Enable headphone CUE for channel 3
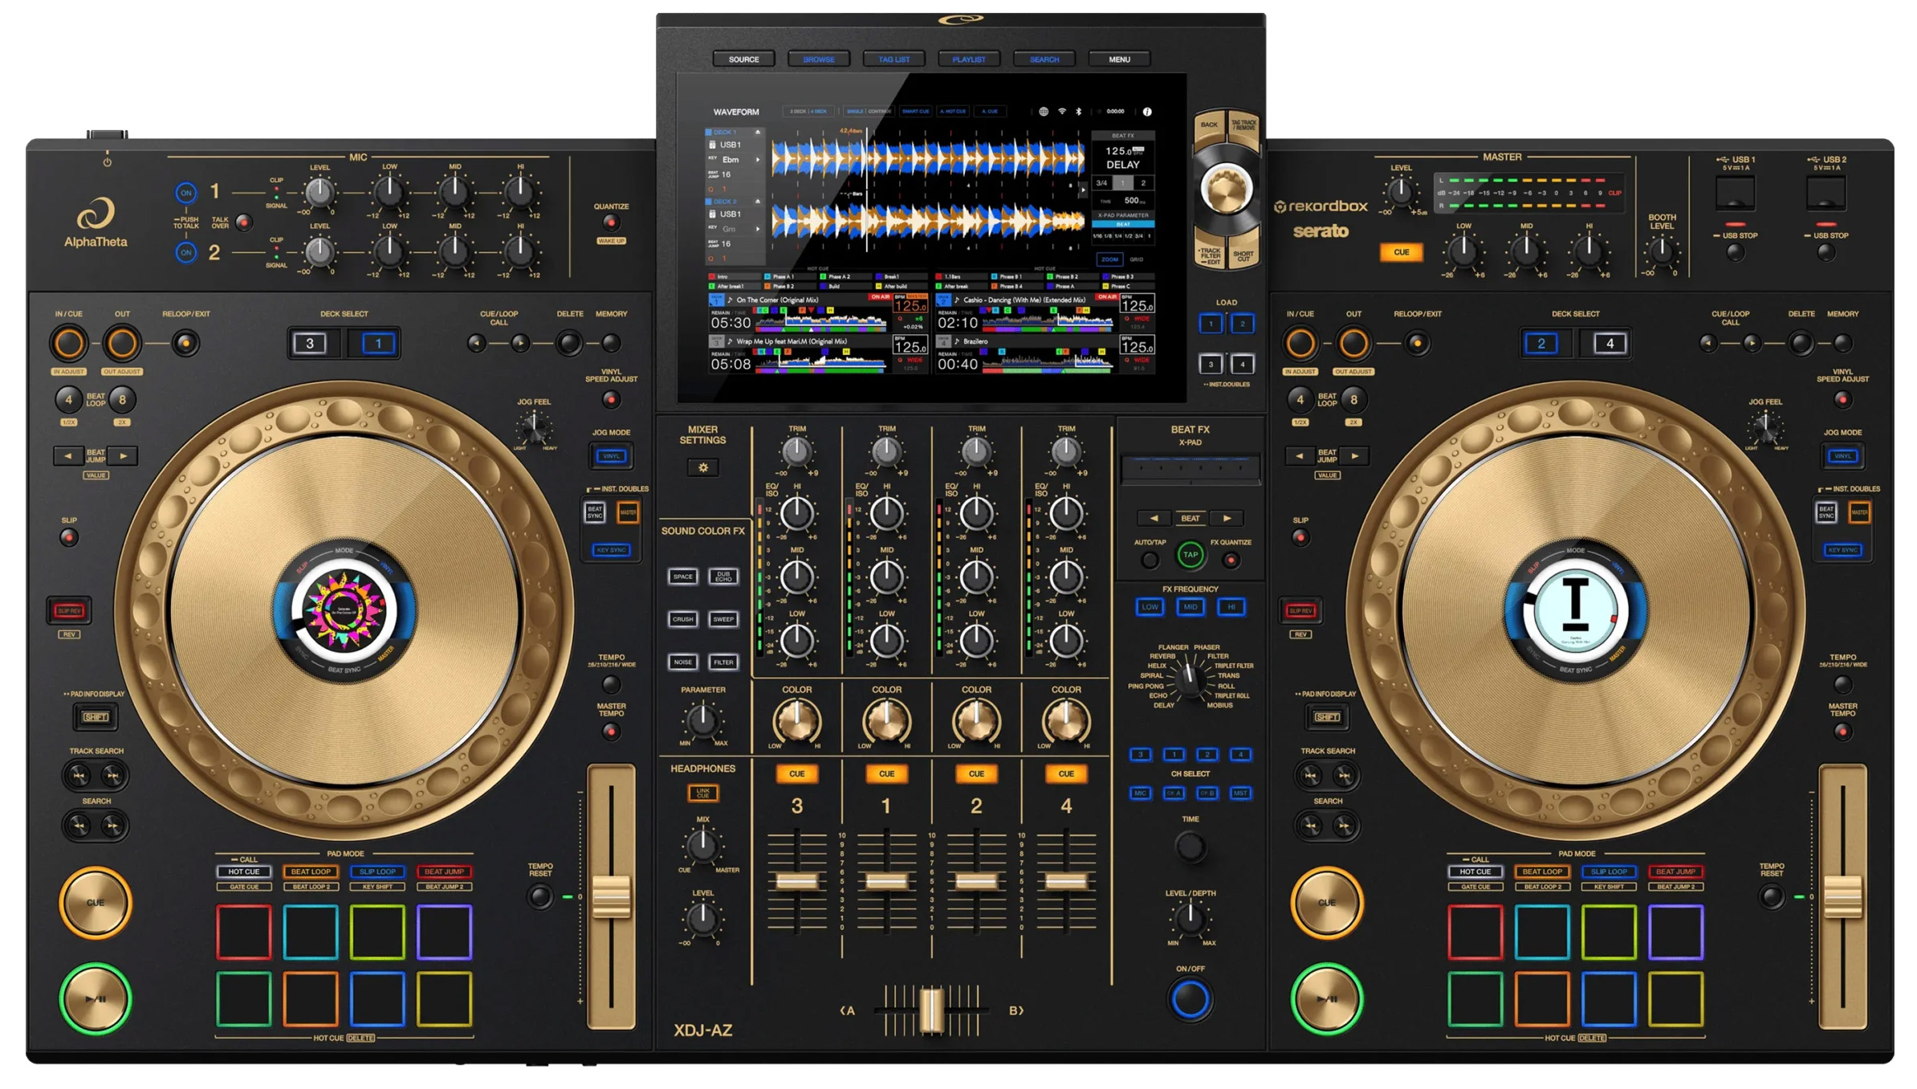Screen dimensions: 1917x1089 pyautogui.click(x=796, y=774)
